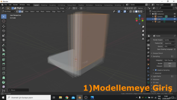The width and height of the screenshot is (177, 100).
Task: Activate the Transform tool
Action: pyautogui.click(x=4, y=40)
